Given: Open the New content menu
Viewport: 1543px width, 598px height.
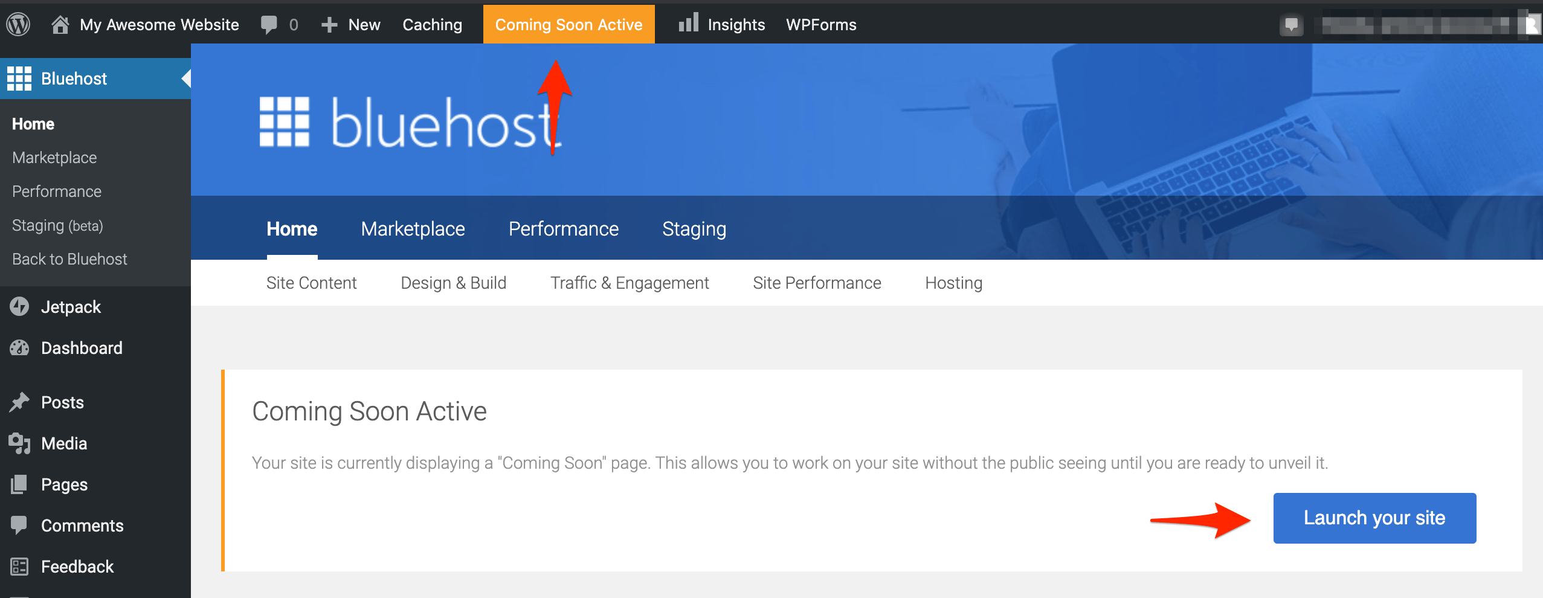Looking at the screenshot, I should [x=364, y=25].
